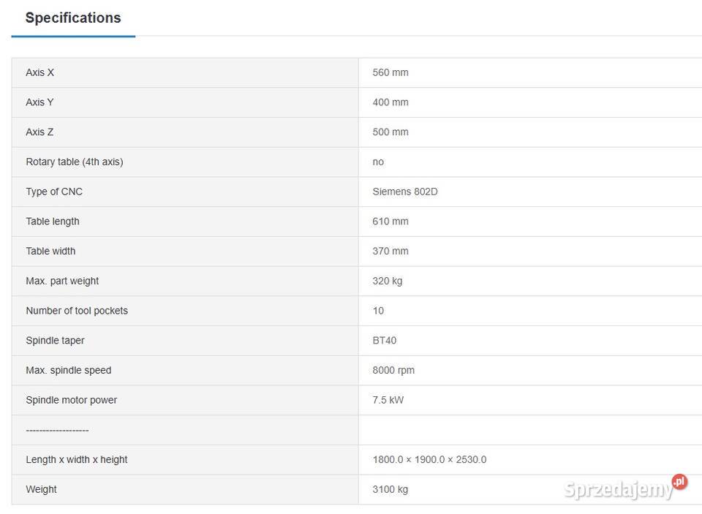
Task: Click the Sprzedajemy.pl watermark logo
Action: pos(626,488)
